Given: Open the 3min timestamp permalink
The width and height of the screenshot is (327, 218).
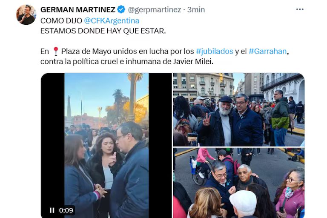Looking at the screenshot, I should (196, 10).
